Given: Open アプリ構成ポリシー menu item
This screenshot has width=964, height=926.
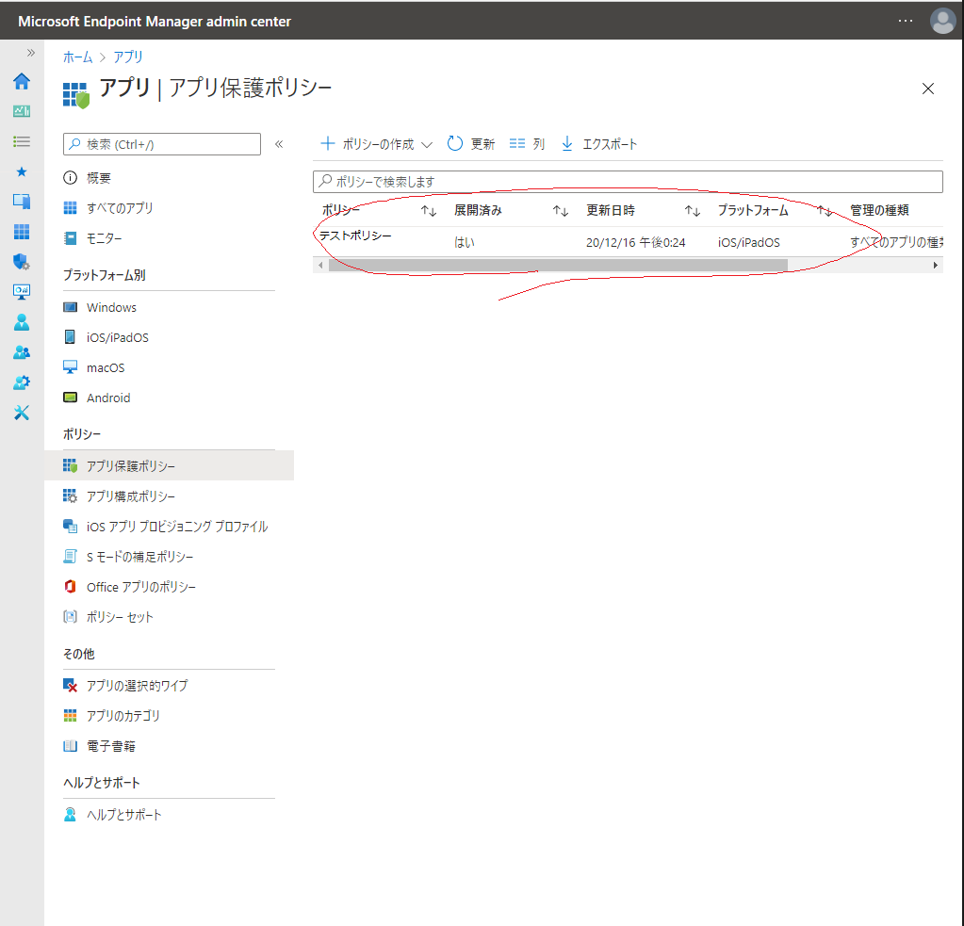Looking at the screenshot, I should pyautogui.click(x=120, y=495).
